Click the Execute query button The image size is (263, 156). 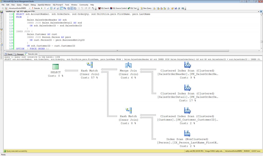click(36, 8)
